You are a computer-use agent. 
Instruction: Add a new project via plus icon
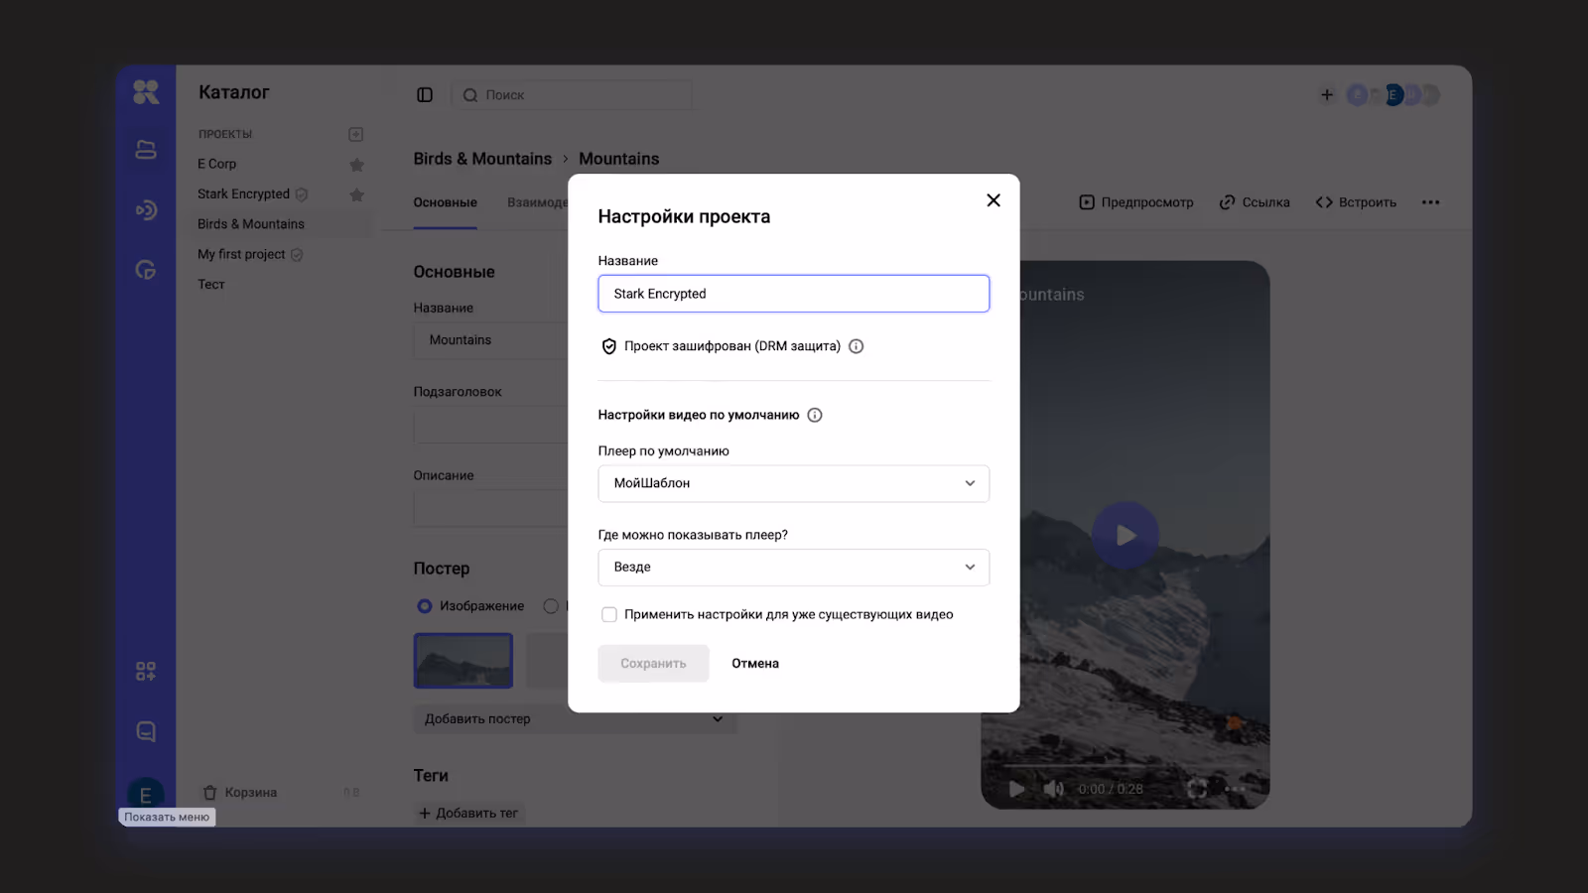pos(356,134)
